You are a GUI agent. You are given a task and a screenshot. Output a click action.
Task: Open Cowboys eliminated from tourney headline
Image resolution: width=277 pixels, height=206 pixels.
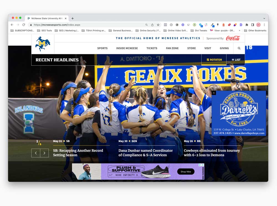pos(212,153)
